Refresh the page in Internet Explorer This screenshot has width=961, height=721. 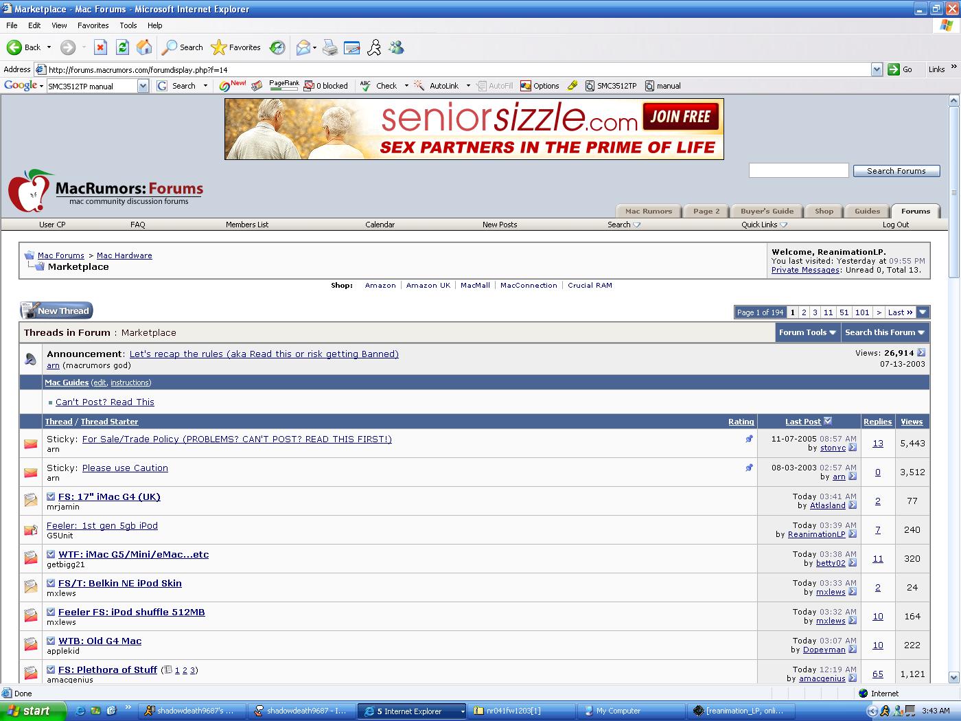[x=122, y=47]
